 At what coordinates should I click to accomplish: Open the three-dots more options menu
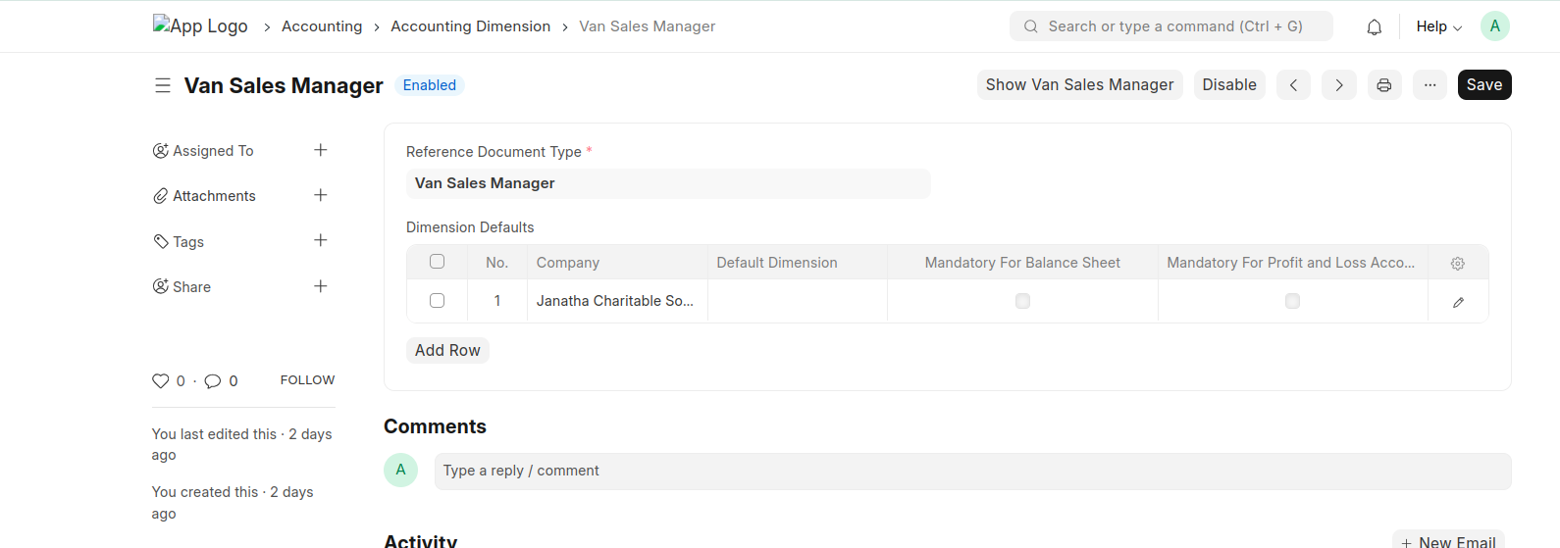[x=1430, y=85]
